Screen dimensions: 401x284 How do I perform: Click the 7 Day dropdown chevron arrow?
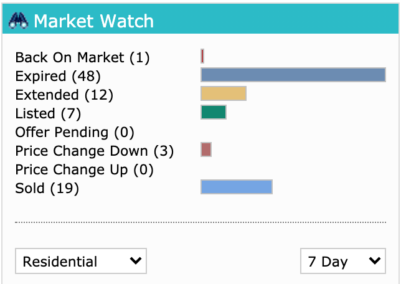[375, 261]
